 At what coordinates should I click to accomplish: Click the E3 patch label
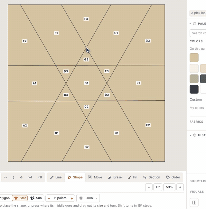(x=107, y=71)
